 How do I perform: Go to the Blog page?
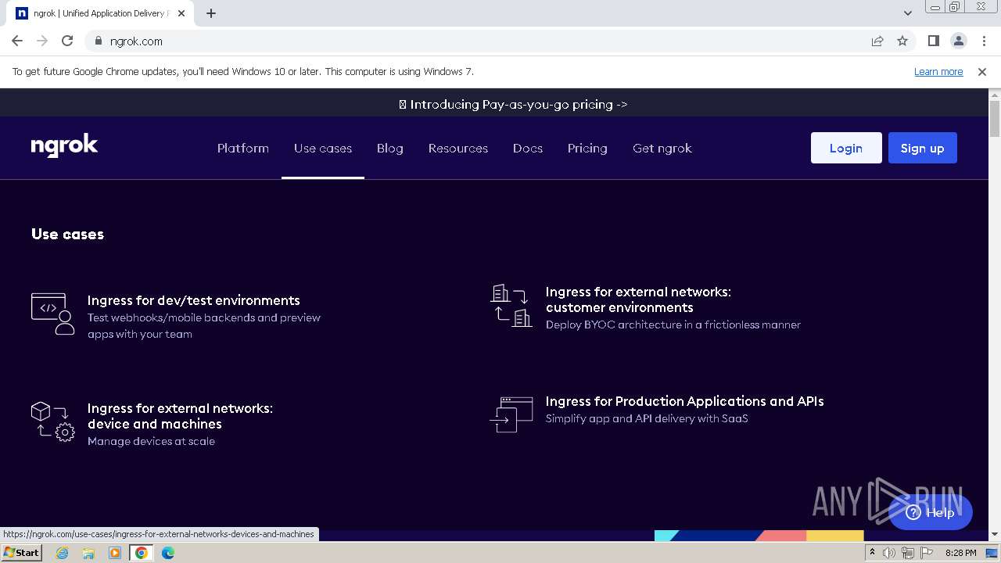(390, 148)
